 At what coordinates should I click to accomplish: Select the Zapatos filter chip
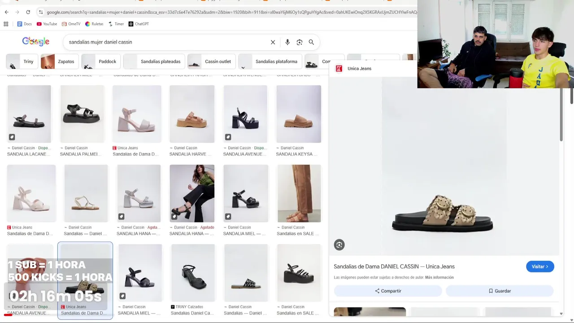pyautogui.click(x=59, y=61)
